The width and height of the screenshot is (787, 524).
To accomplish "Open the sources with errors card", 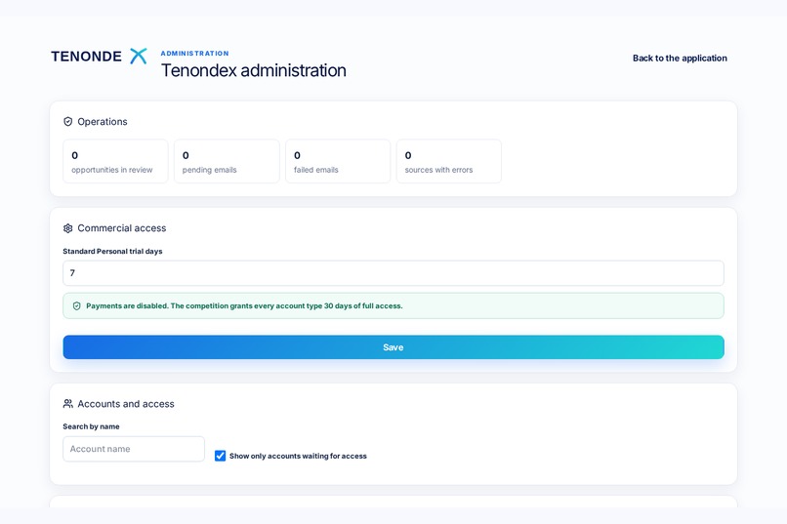I will [449, 161].
